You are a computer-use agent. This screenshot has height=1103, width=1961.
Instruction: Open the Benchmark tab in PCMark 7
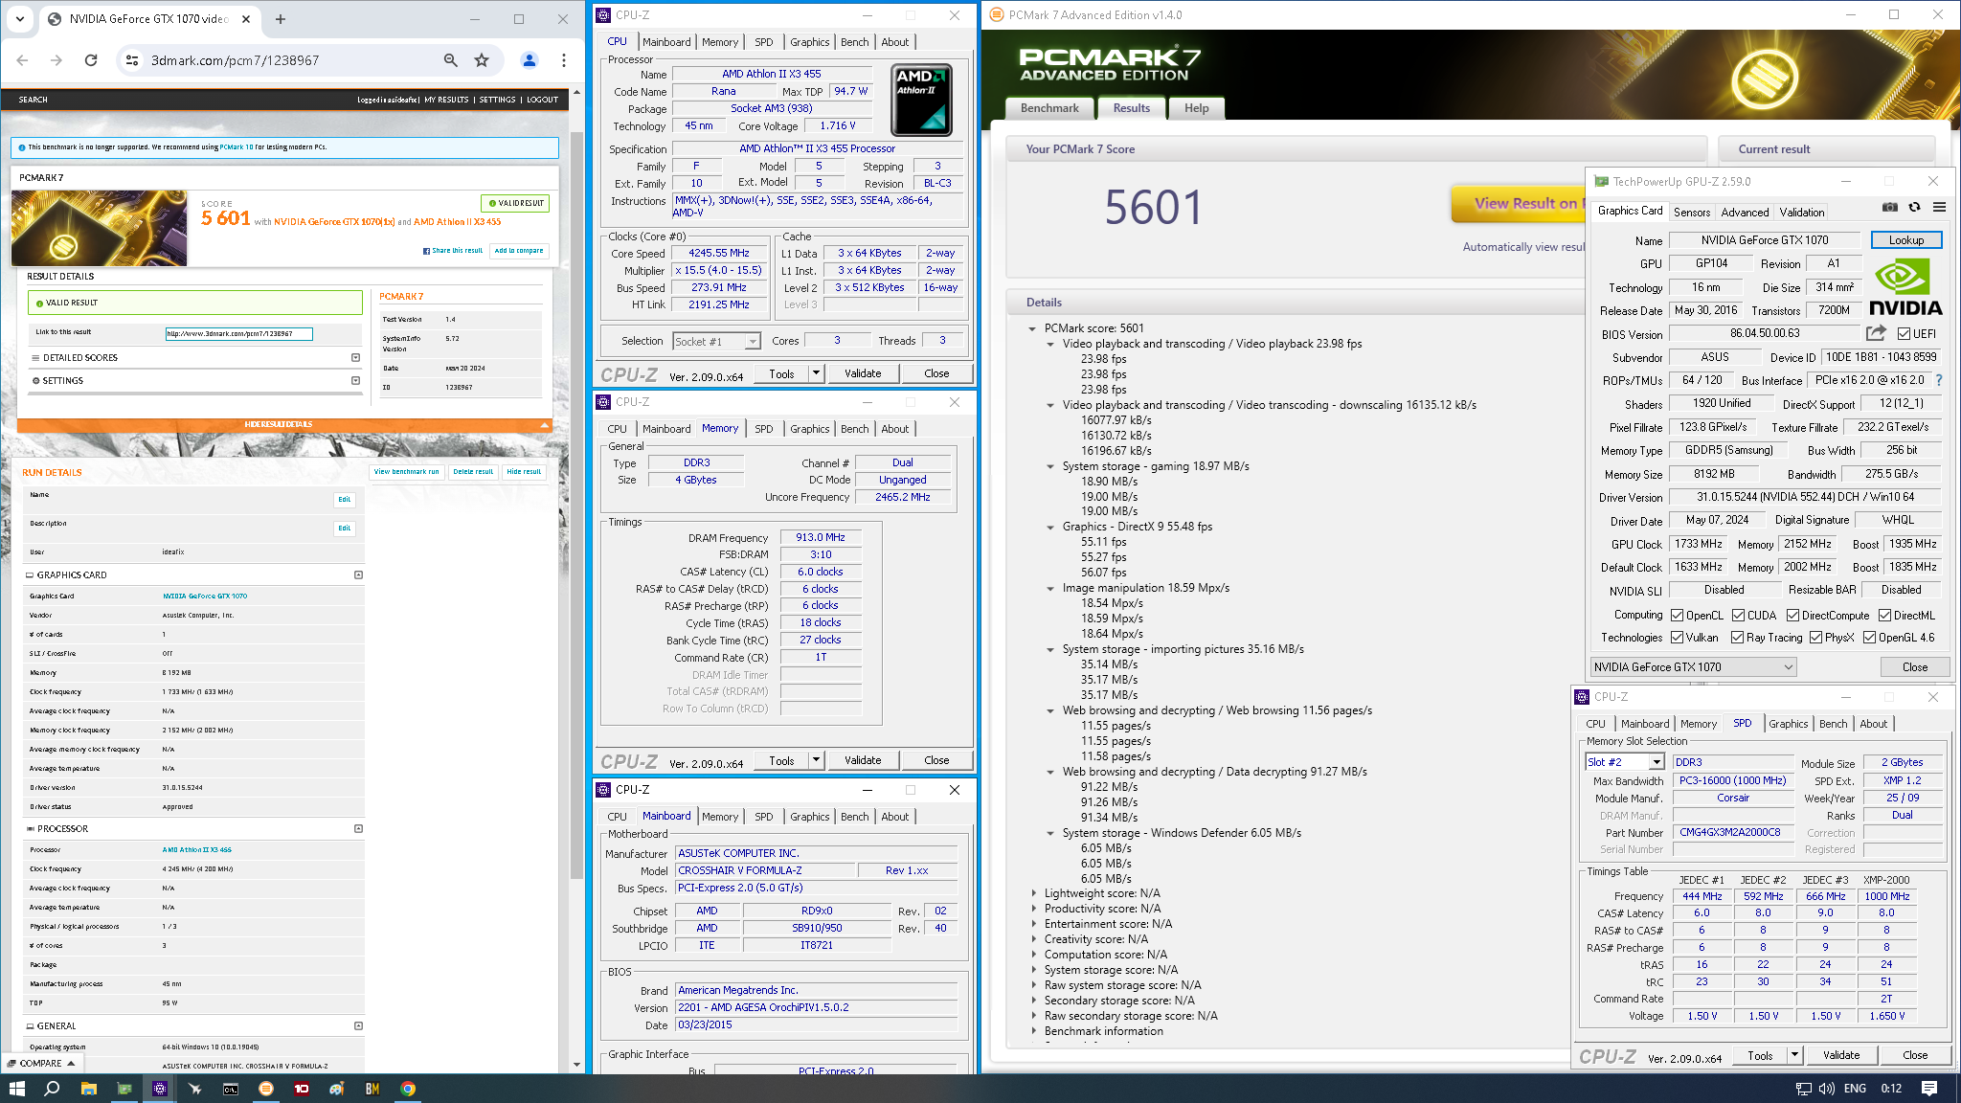pos(1049,108)
